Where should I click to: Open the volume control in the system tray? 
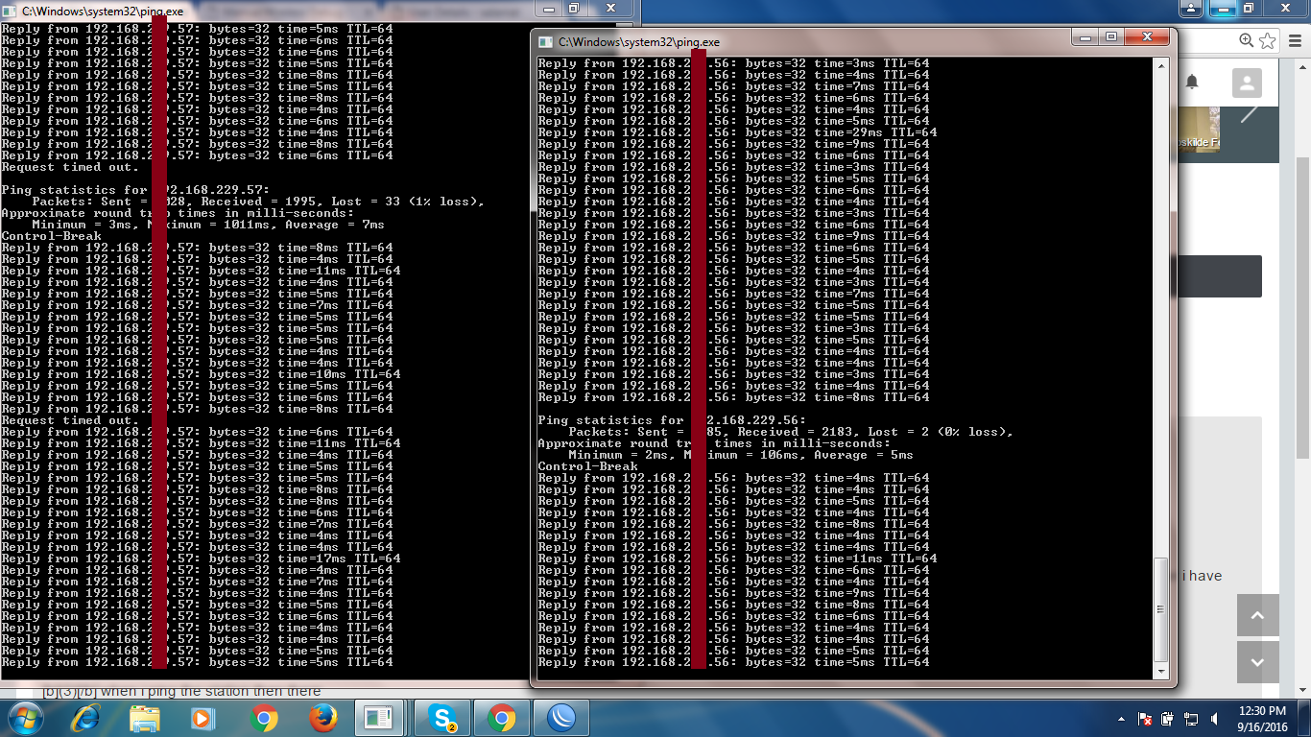click(x=1214, y=719)
